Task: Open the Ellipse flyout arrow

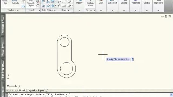Action: pyautogui.click(x=72, y=6)
